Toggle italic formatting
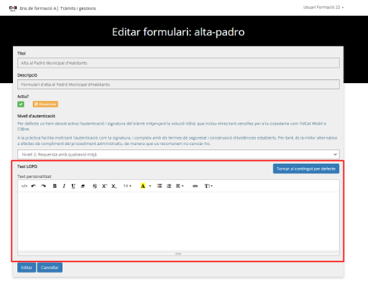Viewport: 368px width, 287px height. pyautogui.click(x=64, y=186)
